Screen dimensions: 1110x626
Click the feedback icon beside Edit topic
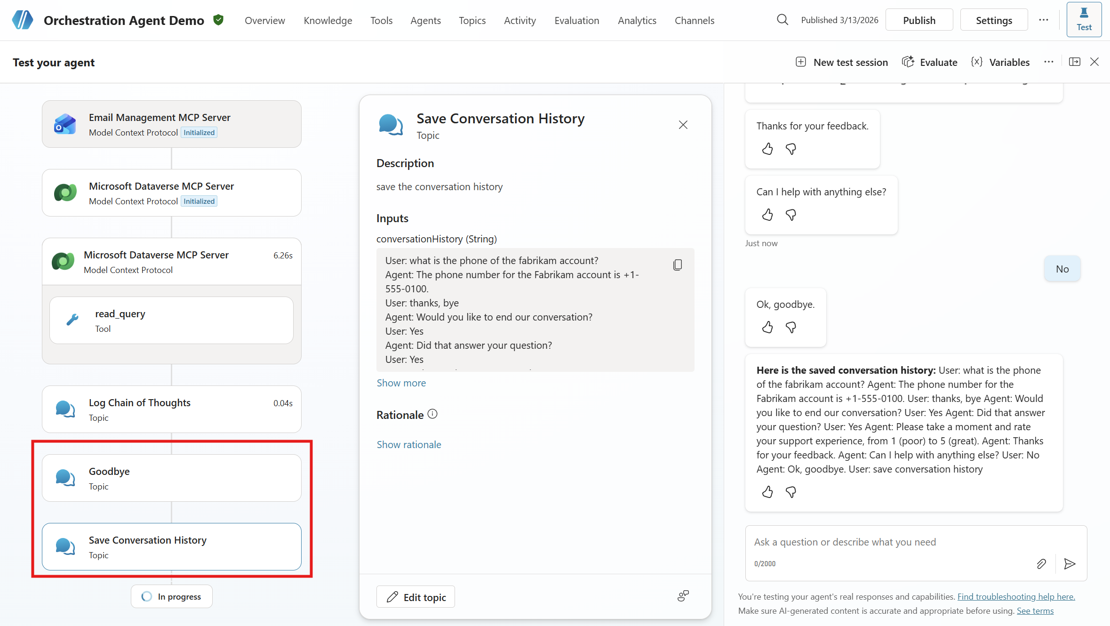point(683,596)
